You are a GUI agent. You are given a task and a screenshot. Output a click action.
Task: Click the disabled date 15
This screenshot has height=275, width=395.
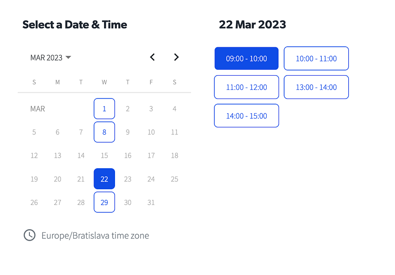point(104,155)
